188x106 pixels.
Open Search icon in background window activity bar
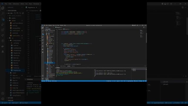coord(3,13)
